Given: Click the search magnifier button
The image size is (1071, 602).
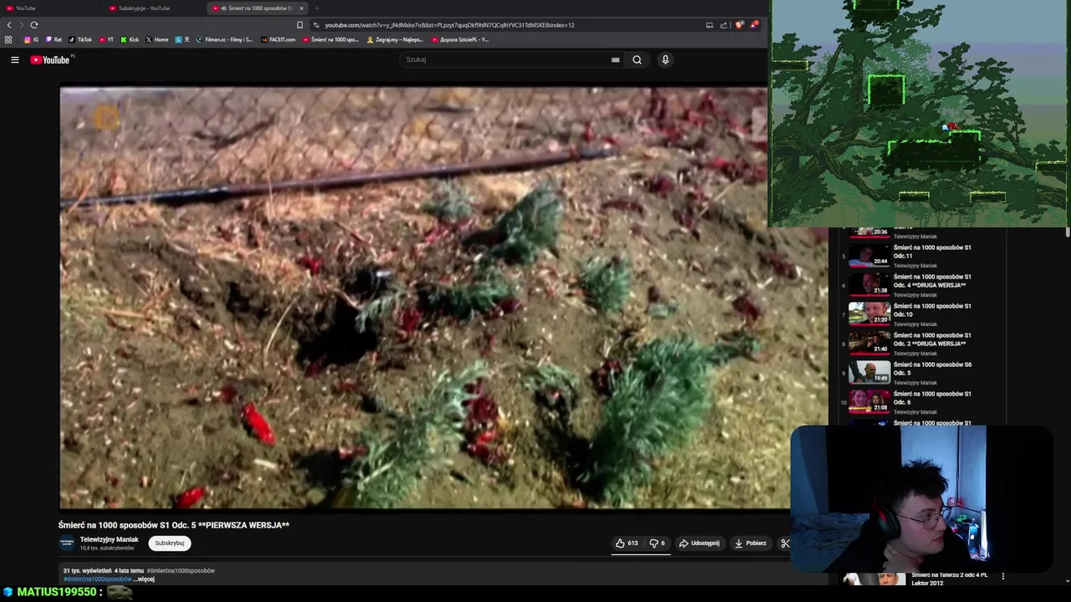Looking at the screenshot, I should pos(637,59).
